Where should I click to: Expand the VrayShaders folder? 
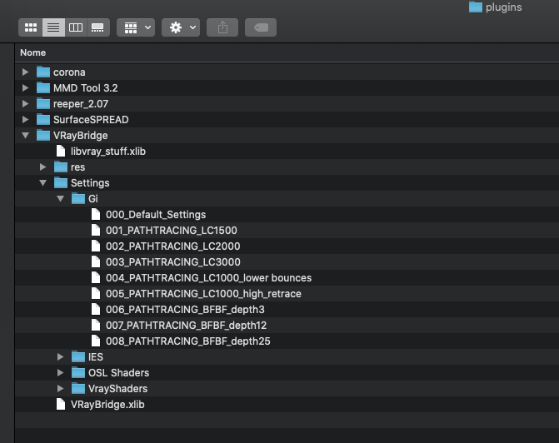tap(60, 389)
